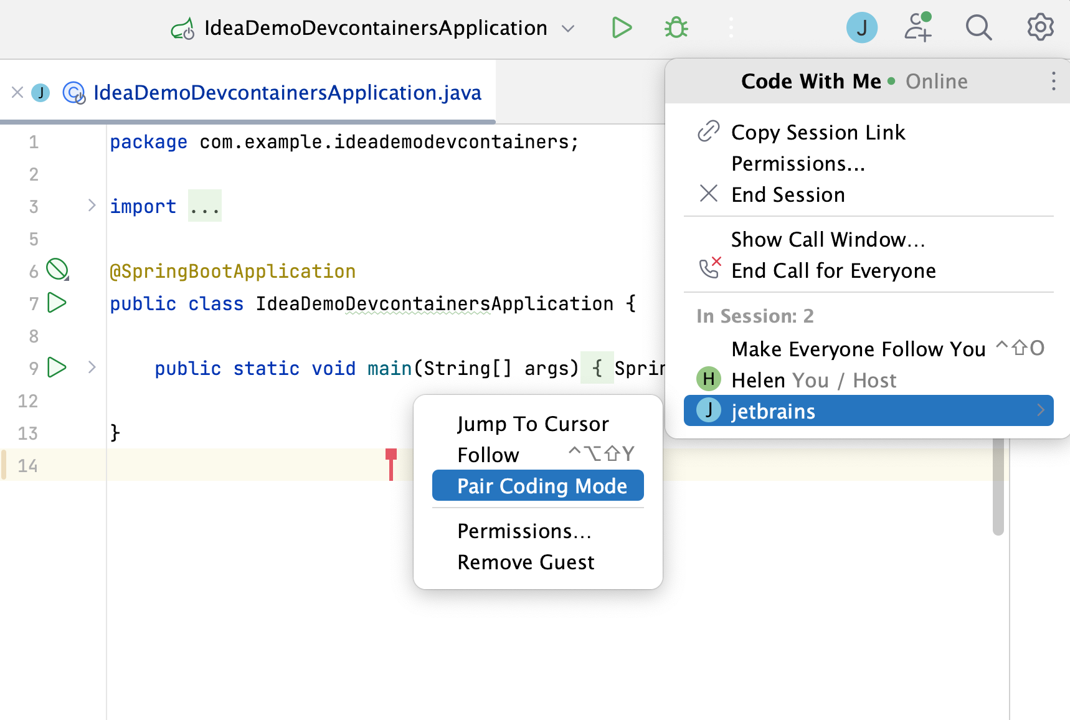The height and width of the screenshot is (720, 1070).
Task: Expand the folded main method
Action: 92,367
